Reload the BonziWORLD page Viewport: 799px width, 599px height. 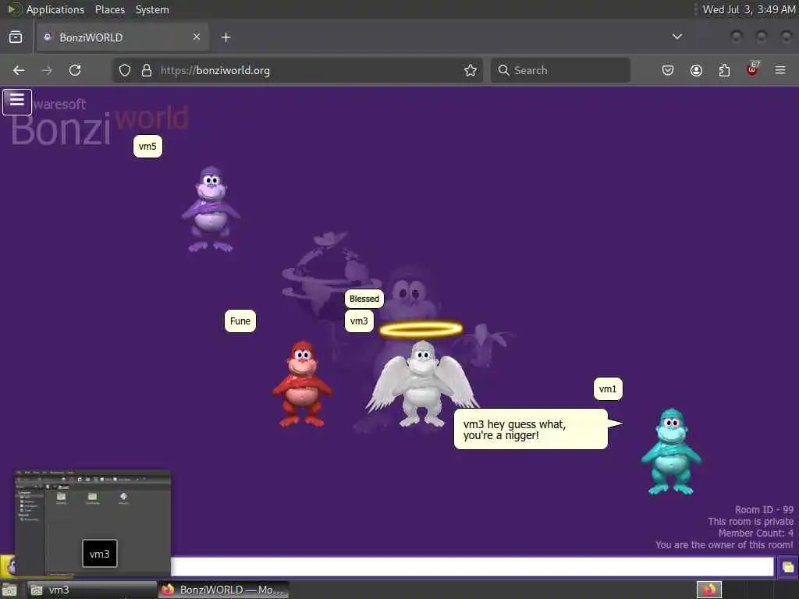coord(75,70)
